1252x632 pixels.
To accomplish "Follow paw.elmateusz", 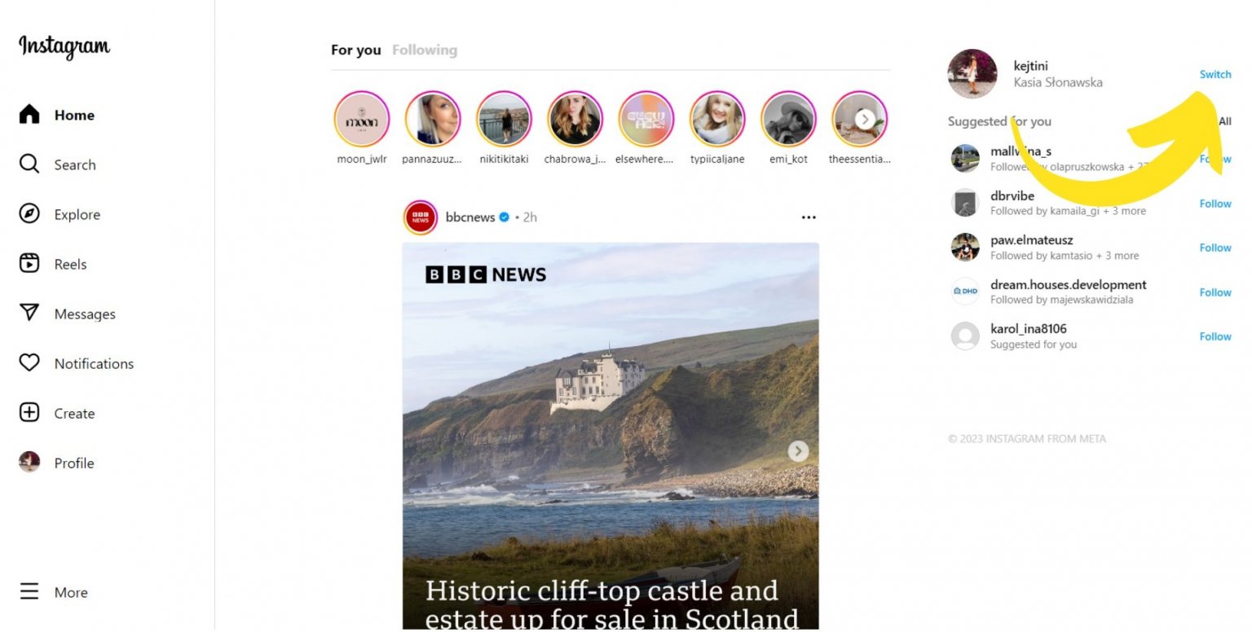I will coord(1215,248).
